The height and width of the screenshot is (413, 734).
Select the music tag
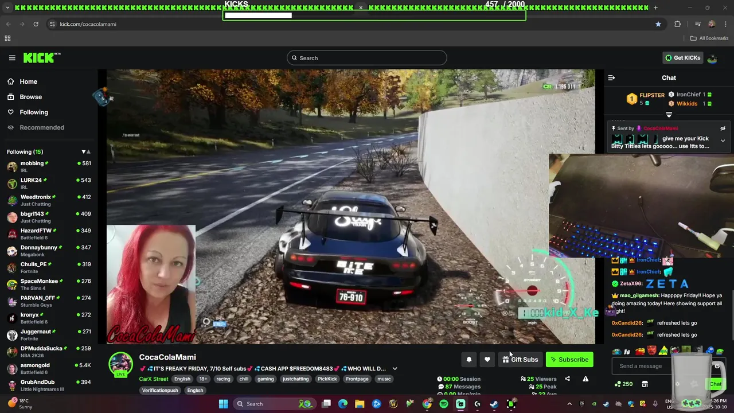point(384,379)
